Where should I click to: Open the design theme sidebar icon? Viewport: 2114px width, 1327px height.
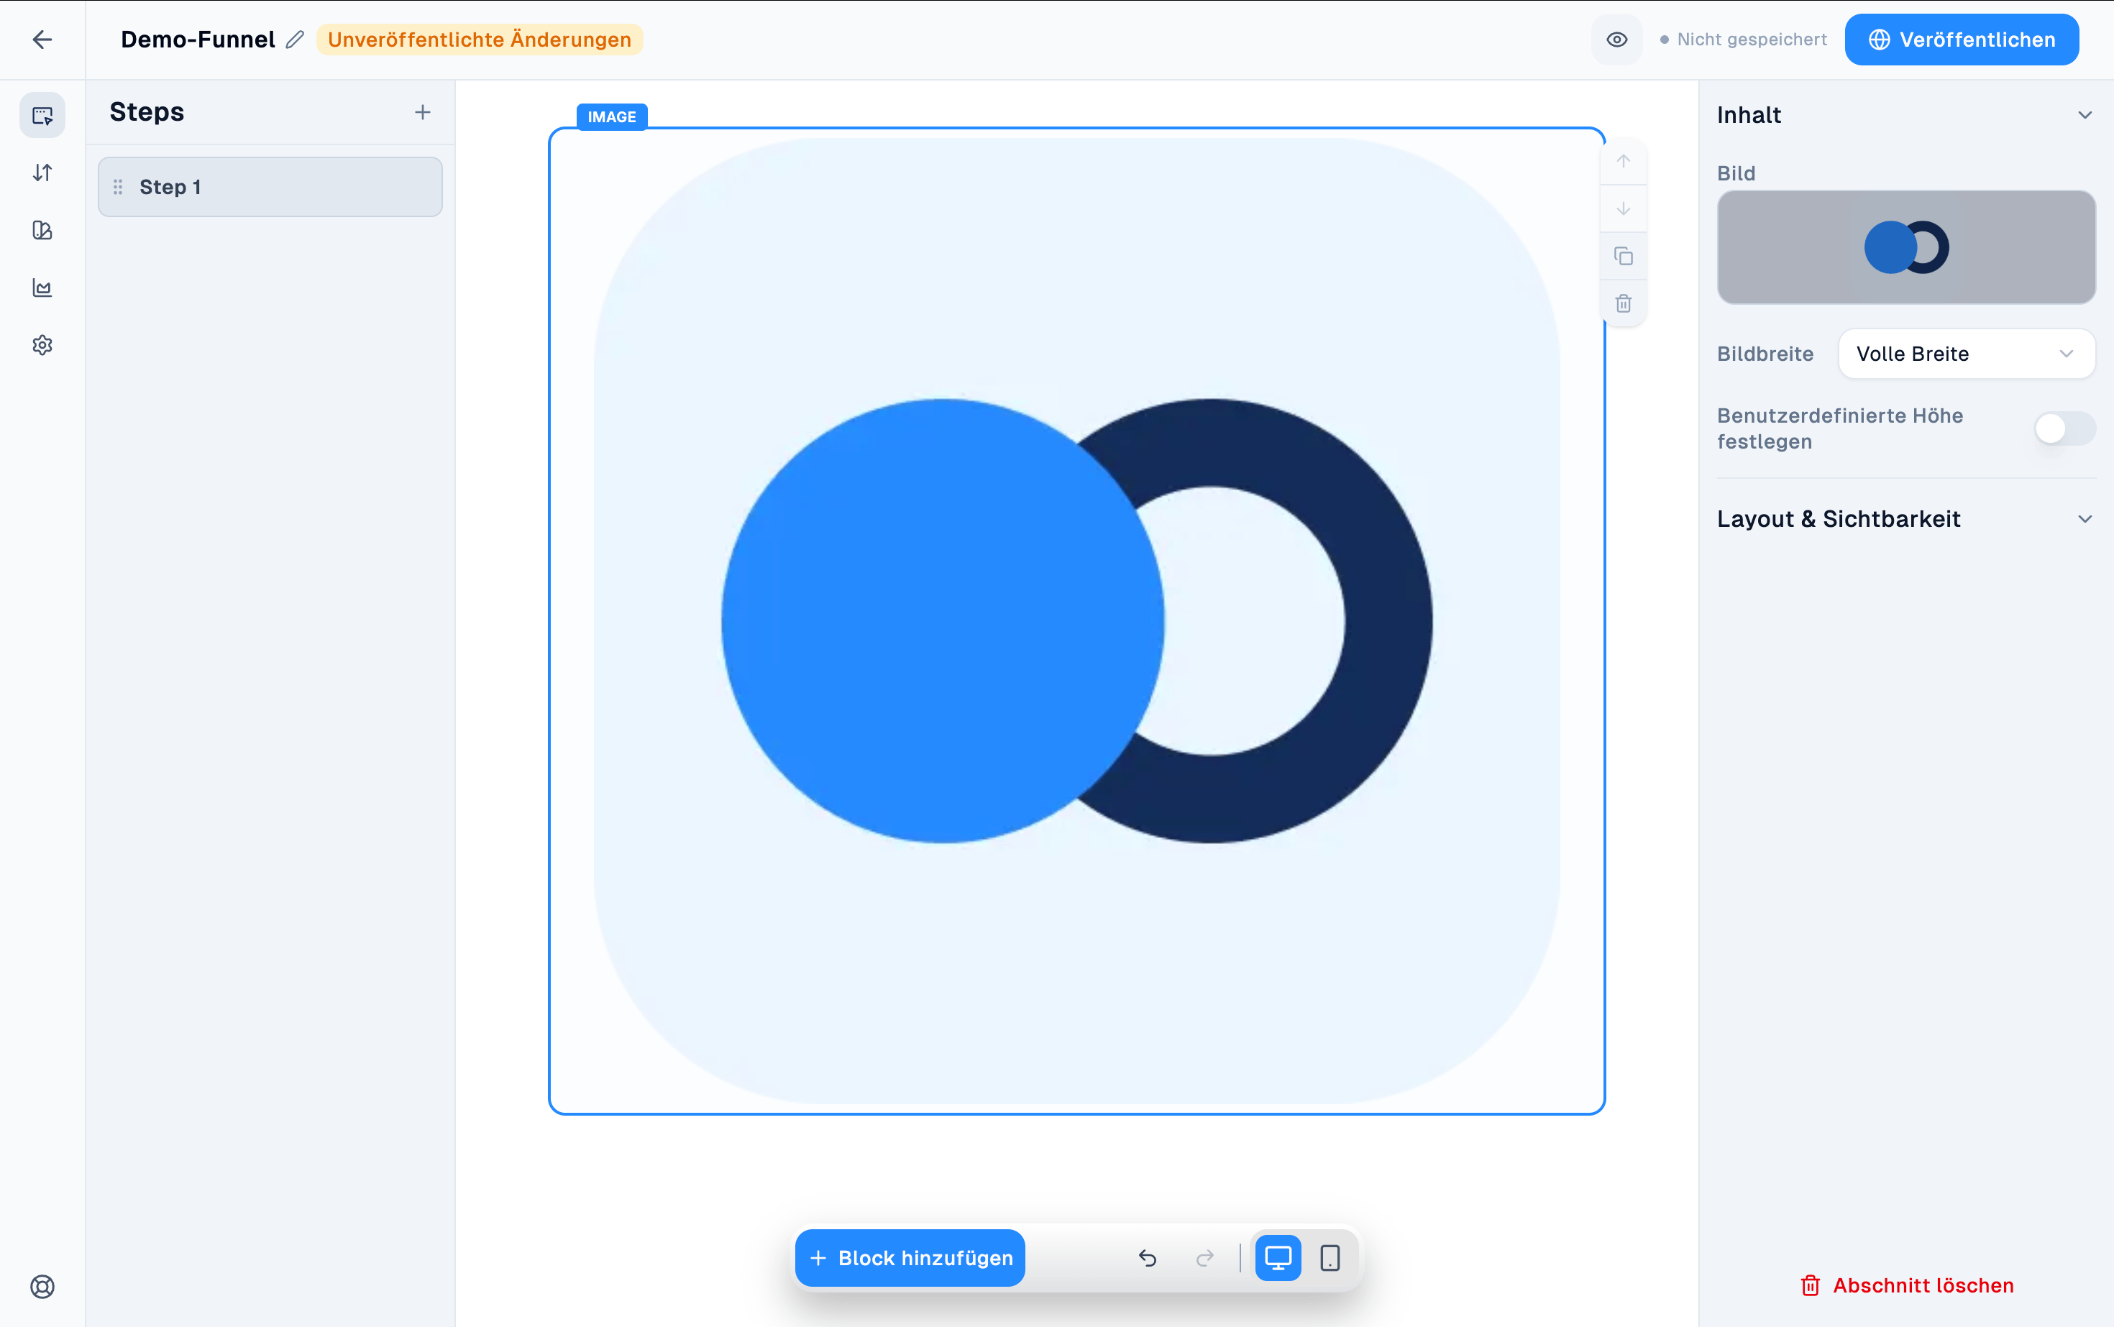42,230
